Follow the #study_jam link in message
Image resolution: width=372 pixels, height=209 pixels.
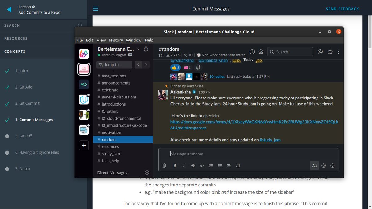click(x=270, y=140)
